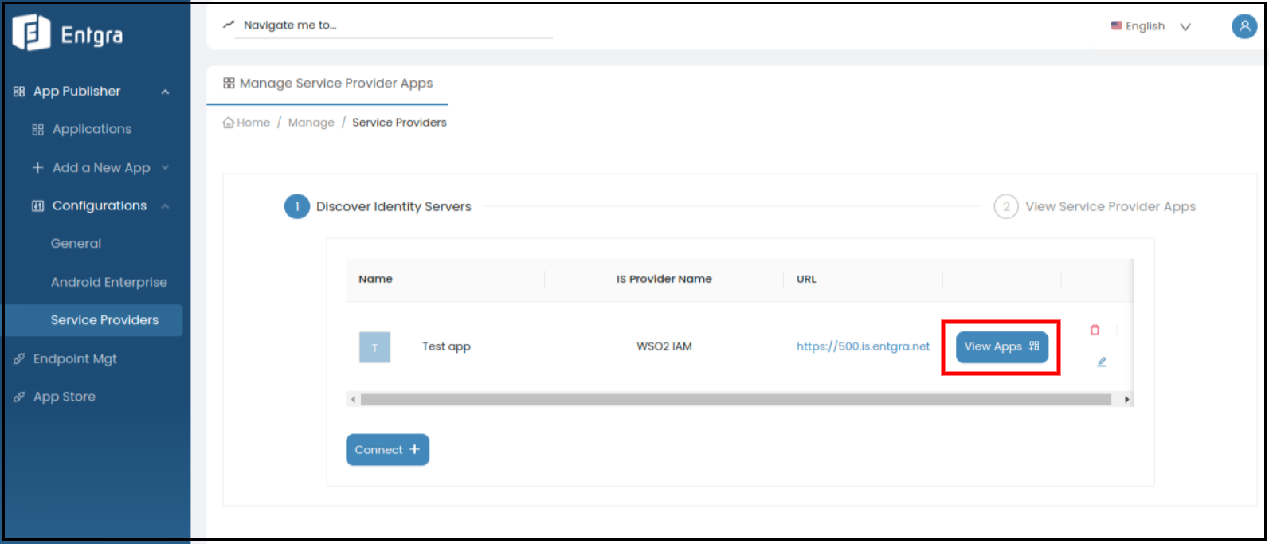Click the App Store link icon

click(x=19, y=397)
